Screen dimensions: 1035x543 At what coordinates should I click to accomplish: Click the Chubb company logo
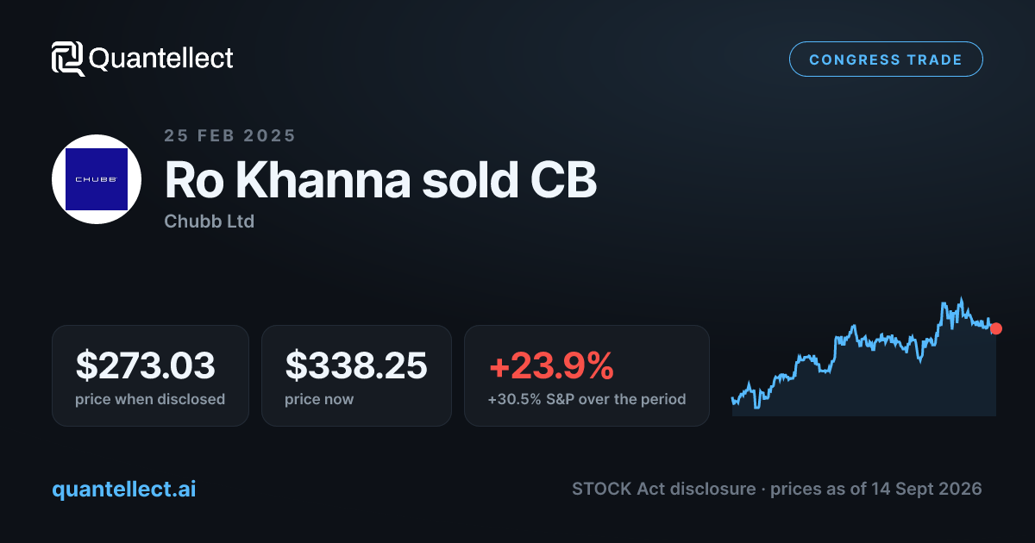(x=97, y=179)
